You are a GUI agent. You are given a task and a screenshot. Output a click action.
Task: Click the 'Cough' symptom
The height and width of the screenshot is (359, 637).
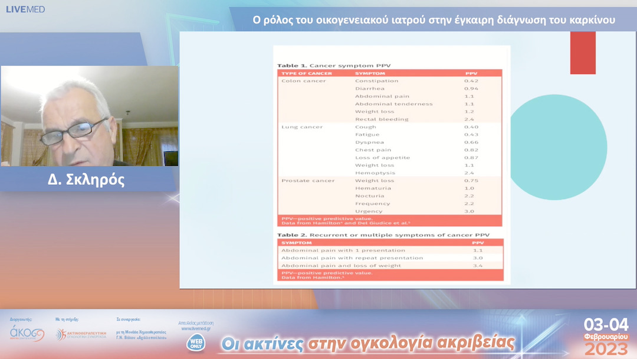(366, 127)
